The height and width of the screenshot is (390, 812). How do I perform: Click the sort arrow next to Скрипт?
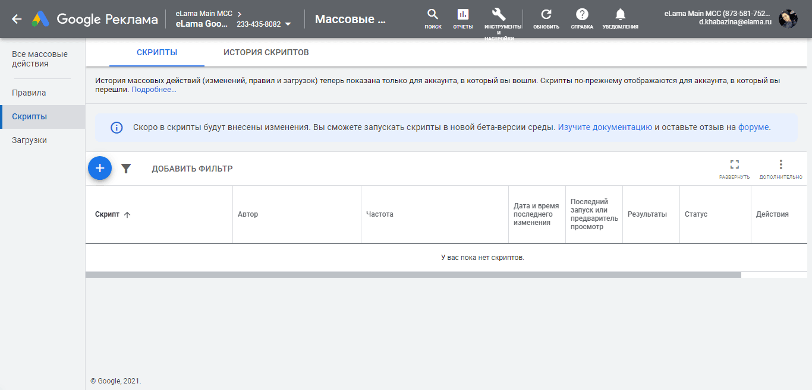127,215
